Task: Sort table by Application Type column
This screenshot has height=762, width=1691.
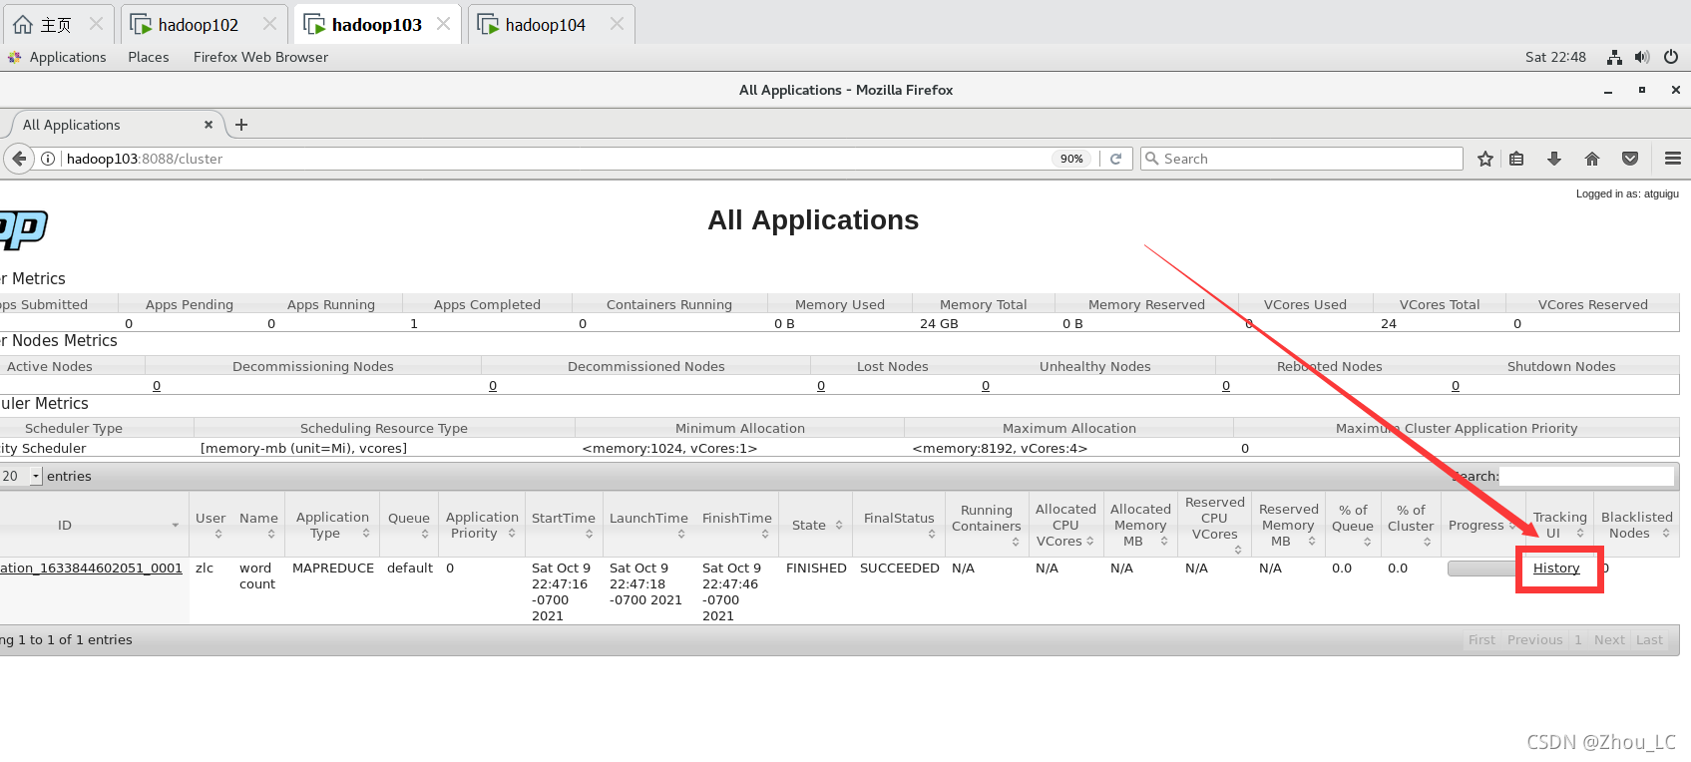Action: click(332, 525)
